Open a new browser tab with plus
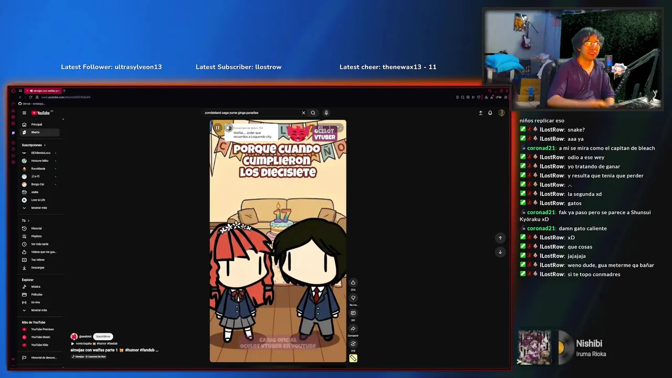The height and width of the screenshot is (378, 672). [x=65, y=91]
